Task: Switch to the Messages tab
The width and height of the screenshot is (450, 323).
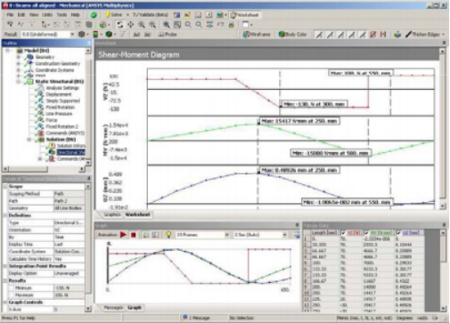Action: (x=113, y=308)
